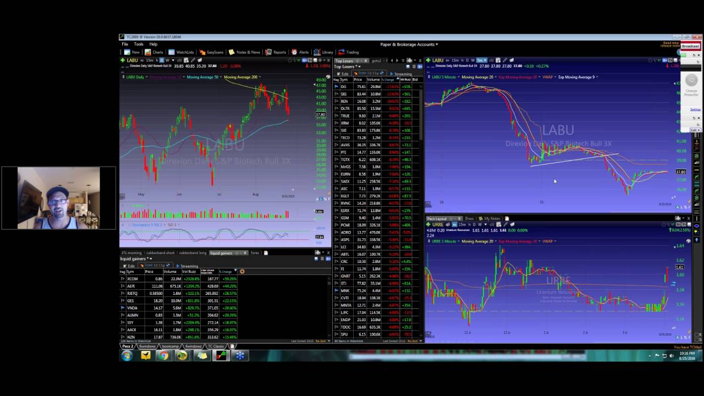Switch to the bootcamp layout tab
This screenshot has height=396, width=704.
pyautogui.click(x=170, y=346)
